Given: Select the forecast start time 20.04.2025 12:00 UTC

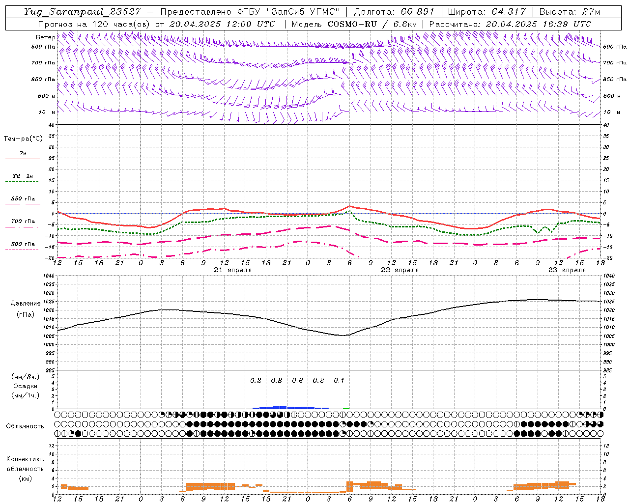Looking at the screenshot, I should click(x=222, y=24).
